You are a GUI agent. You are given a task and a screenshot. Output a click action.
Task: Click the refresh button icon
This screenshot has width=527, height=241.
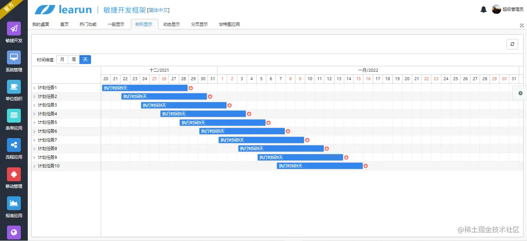coord(512,44)
